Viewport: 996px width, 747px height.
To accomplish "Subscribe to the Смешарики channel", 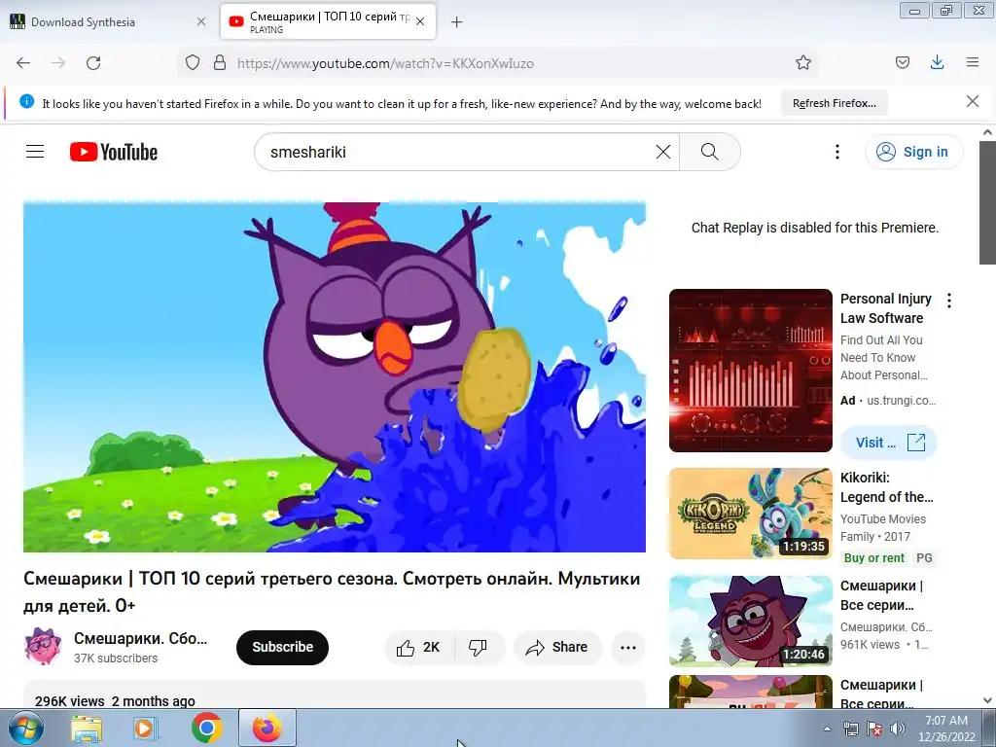I will tap(283, 647).
